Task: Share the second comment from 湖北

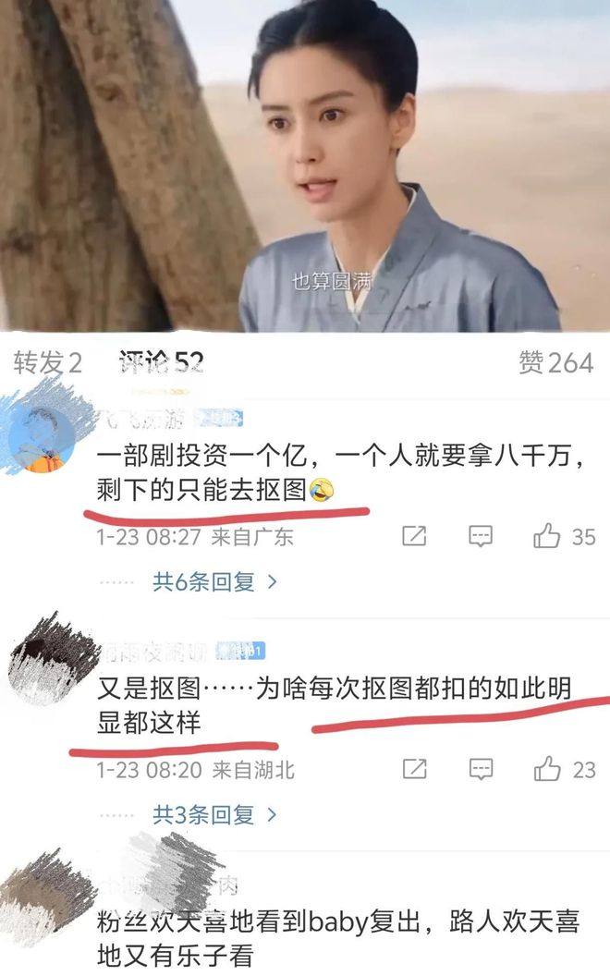Action: pyautogui.click(x=415, y=769)
